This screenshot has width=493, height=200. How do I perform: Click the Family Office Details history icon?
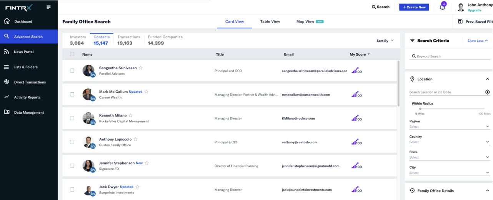412,190
